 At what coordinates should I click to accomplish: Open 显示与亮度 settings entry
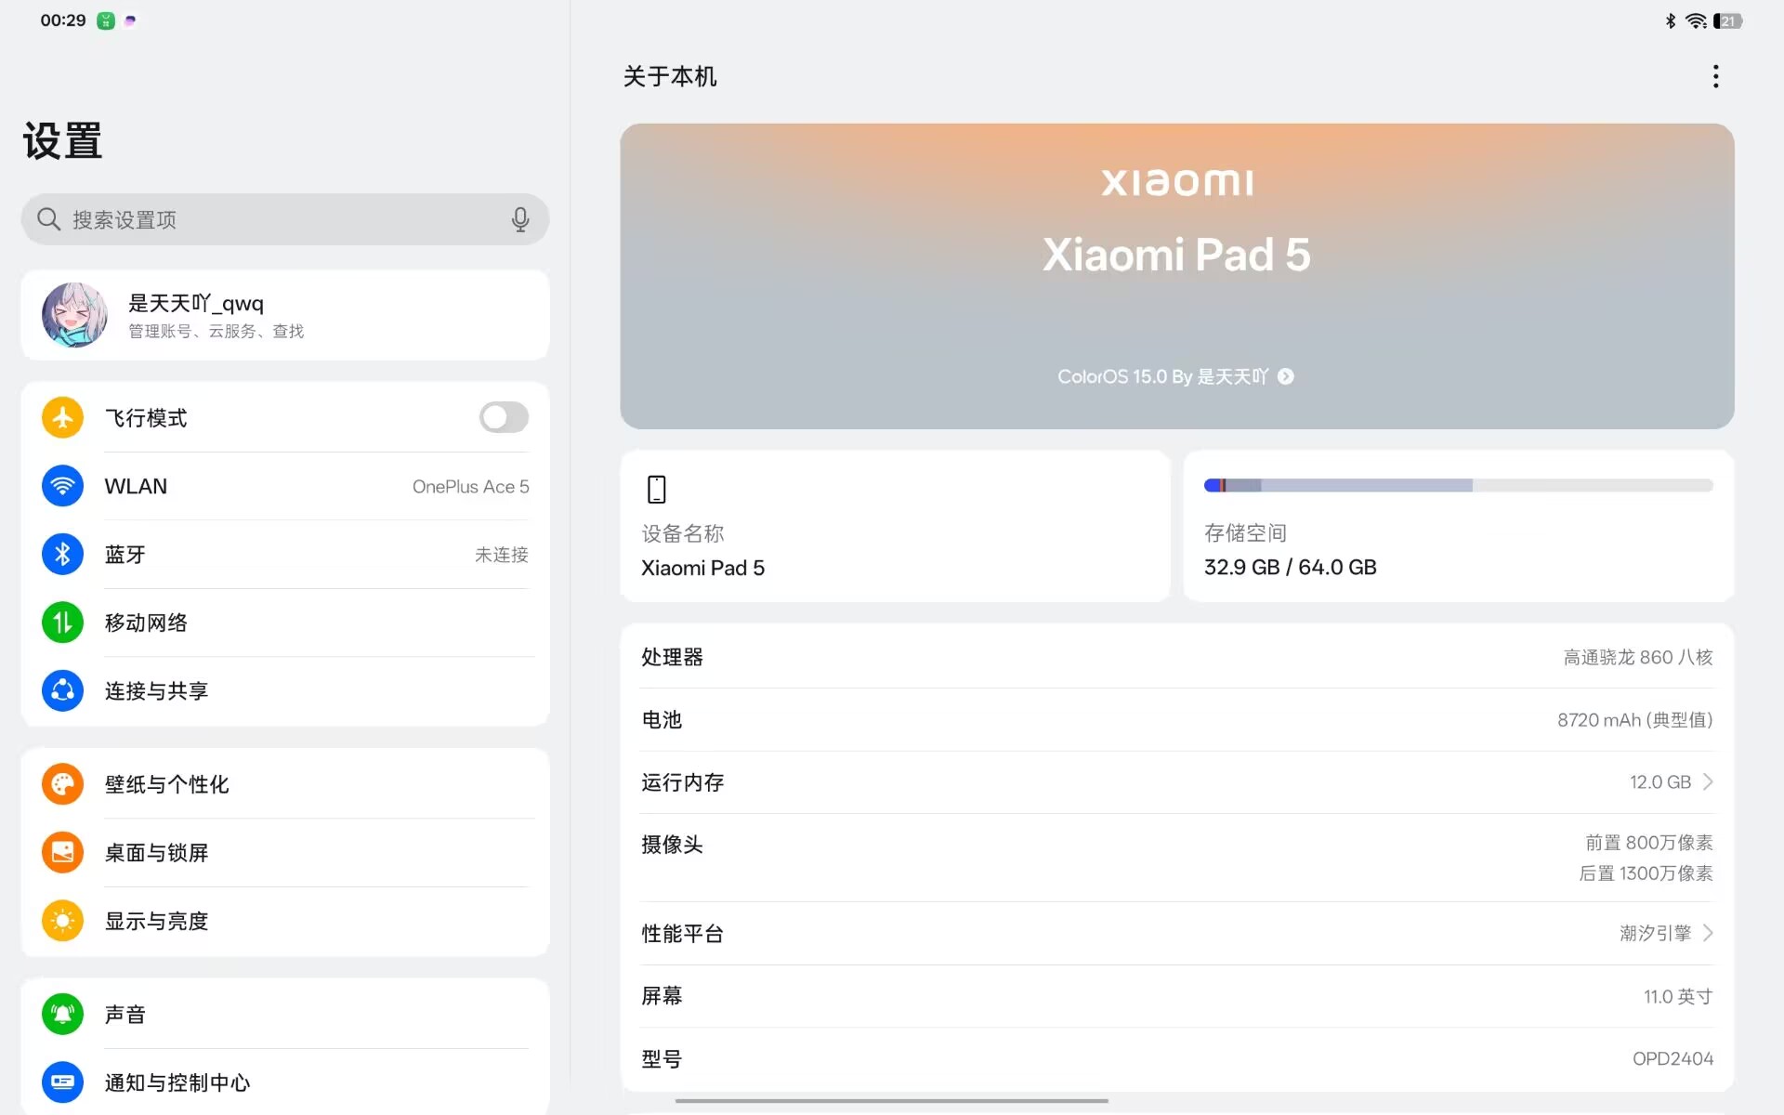pyautogui.click(x=285, y=921)
